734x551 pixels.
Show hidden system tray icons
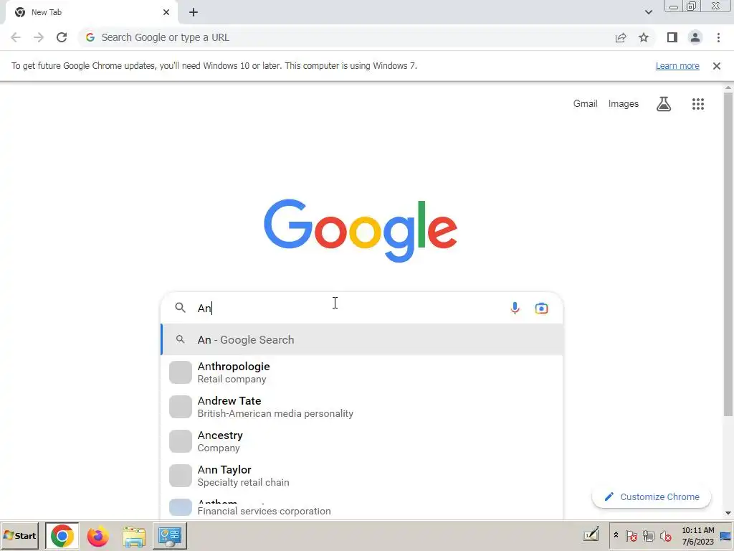coord(616,535)
